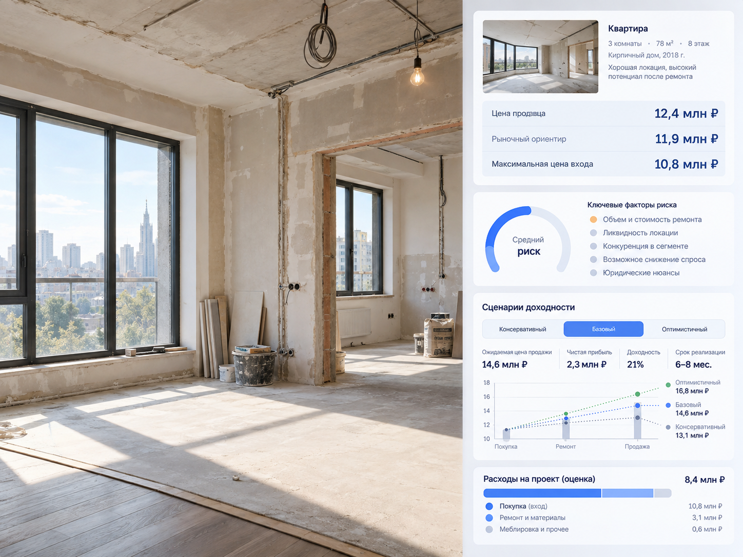This screenshot has height=557, width=743.
Task: Click the Ремонт label on the chart axis
Action: [x=565, y=447]
